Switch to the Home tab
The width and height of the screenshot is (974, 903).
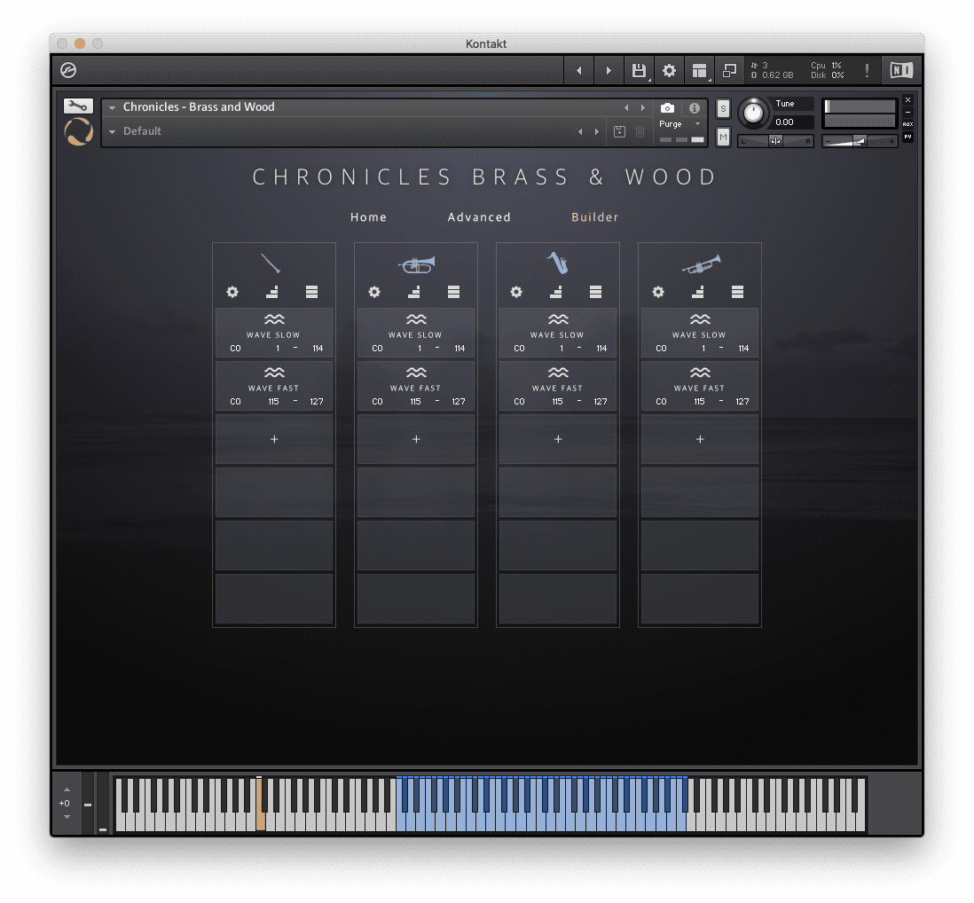click(368, 217)
